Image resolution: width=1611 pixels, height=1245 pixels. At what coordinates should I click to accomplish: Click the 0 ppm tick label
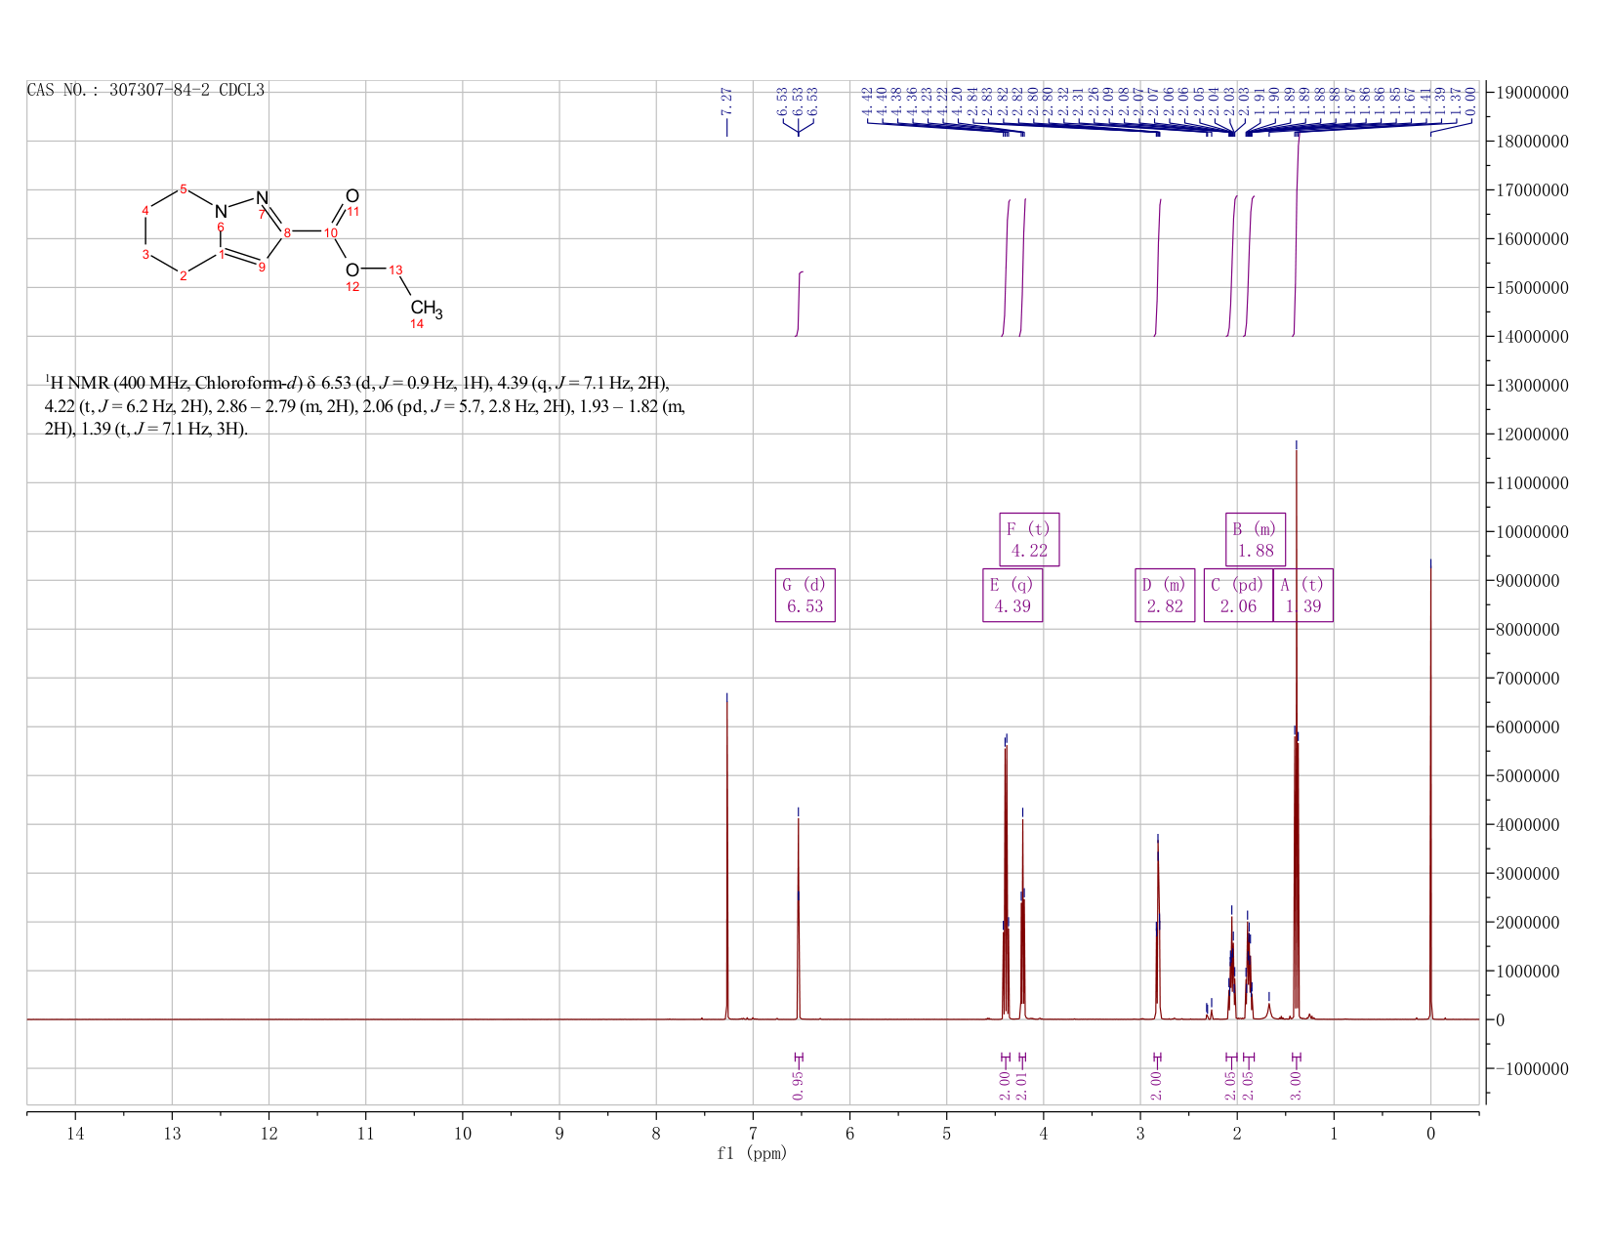[1430, 1133]
